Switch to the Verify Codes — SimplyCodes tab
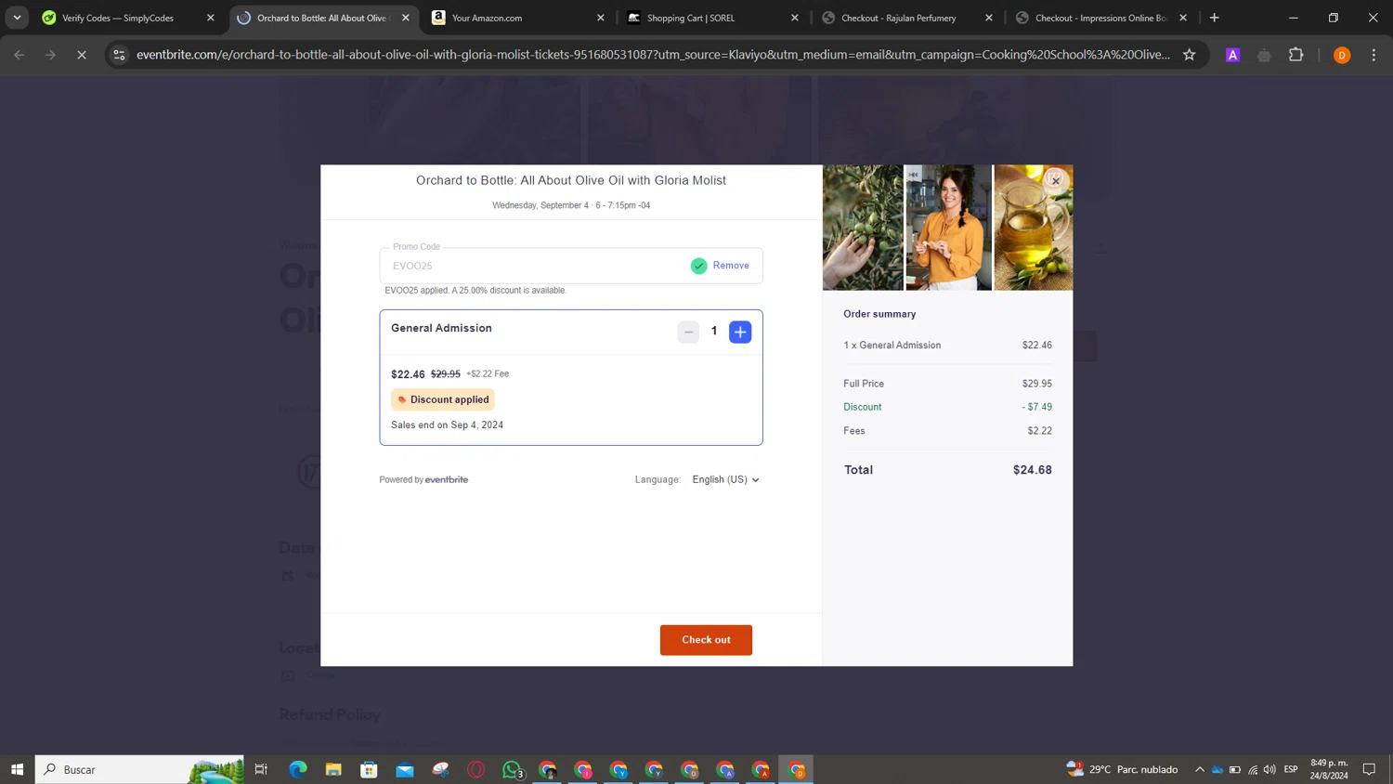Screen dimensions: 1393x784 tap(118, 18)
